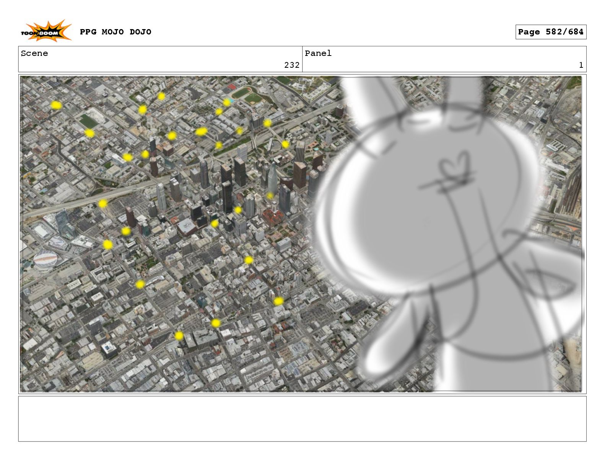This screenshot has width=605, height=469.
Task: Click the Panel label
Action: pos(318,53)
